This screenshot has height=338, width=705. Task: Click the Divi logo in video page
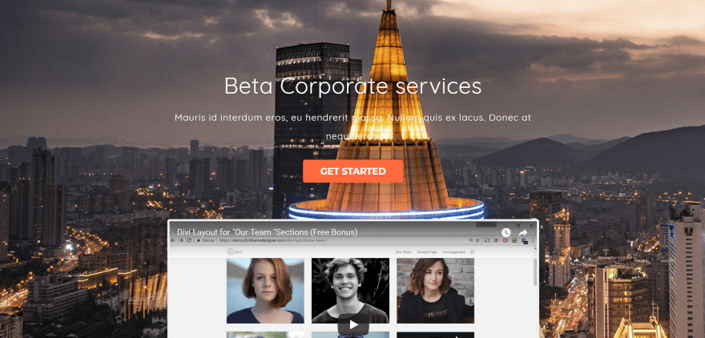click(234, 252)
